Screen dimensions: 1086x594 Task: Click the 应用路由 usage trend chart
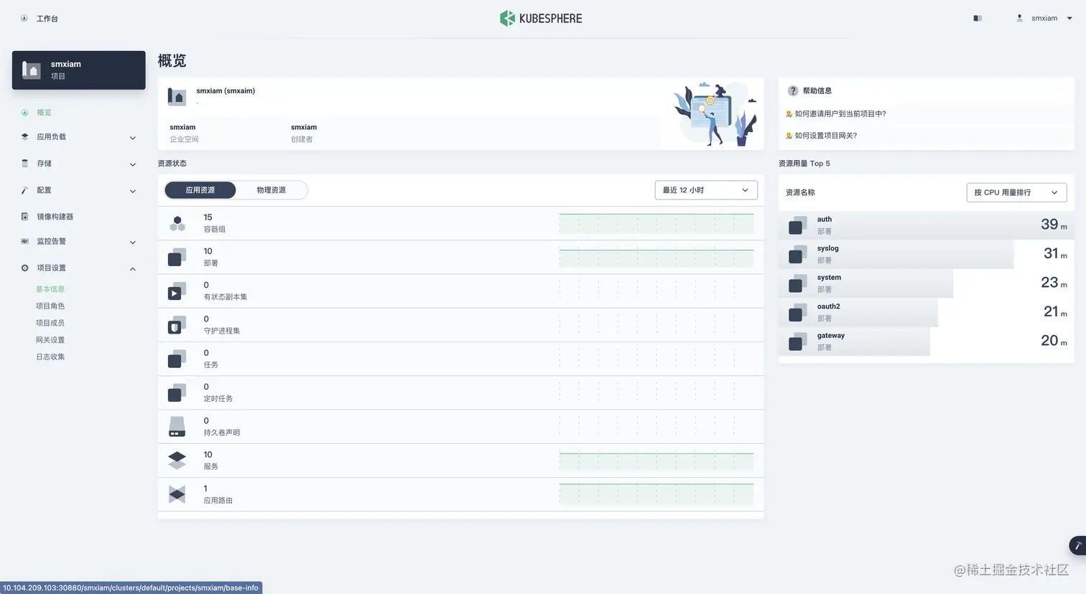click(x=656, y=494)
